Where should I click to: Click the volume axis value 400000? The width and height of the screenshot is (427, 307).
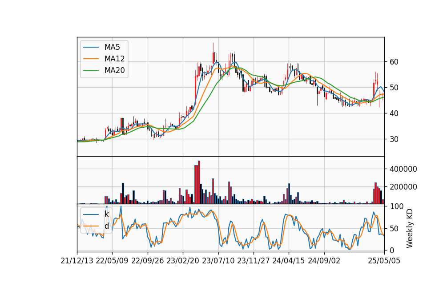403,169
